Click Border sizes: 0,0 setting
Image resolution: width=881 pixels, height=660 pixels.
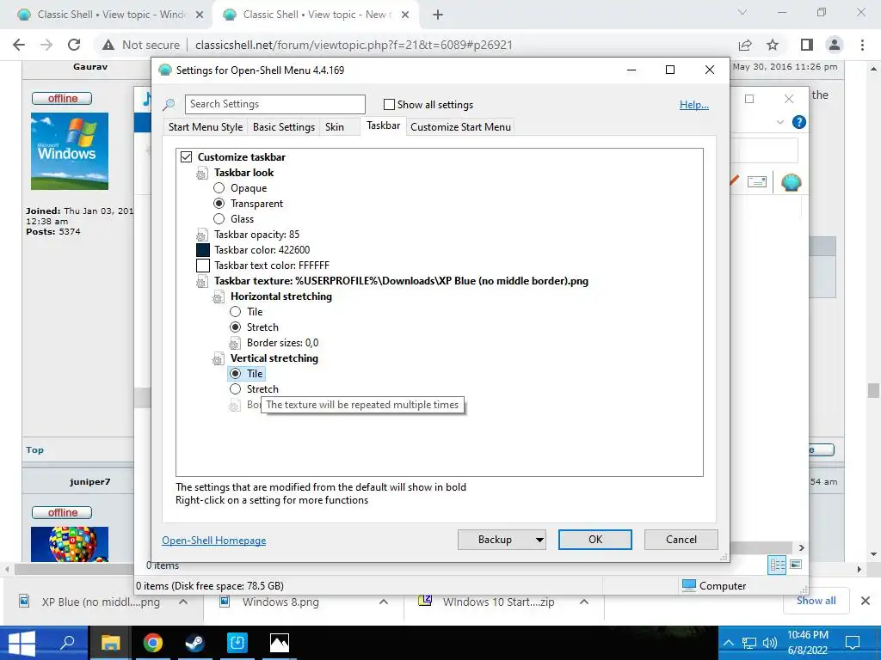click(282, 343)
